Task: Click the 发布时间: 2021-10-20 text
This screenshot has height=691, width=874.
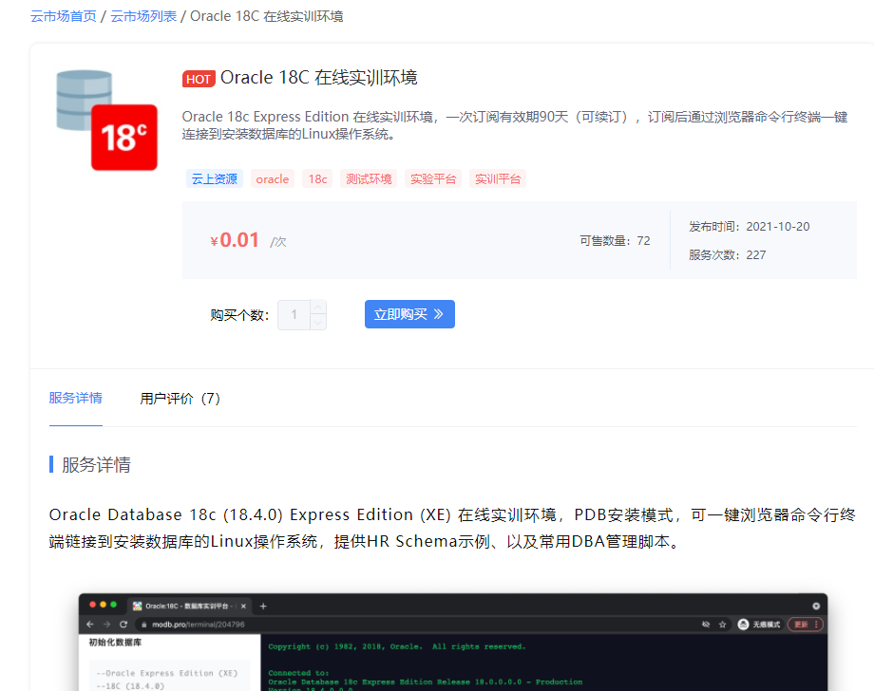Action: tap(750, 227)
